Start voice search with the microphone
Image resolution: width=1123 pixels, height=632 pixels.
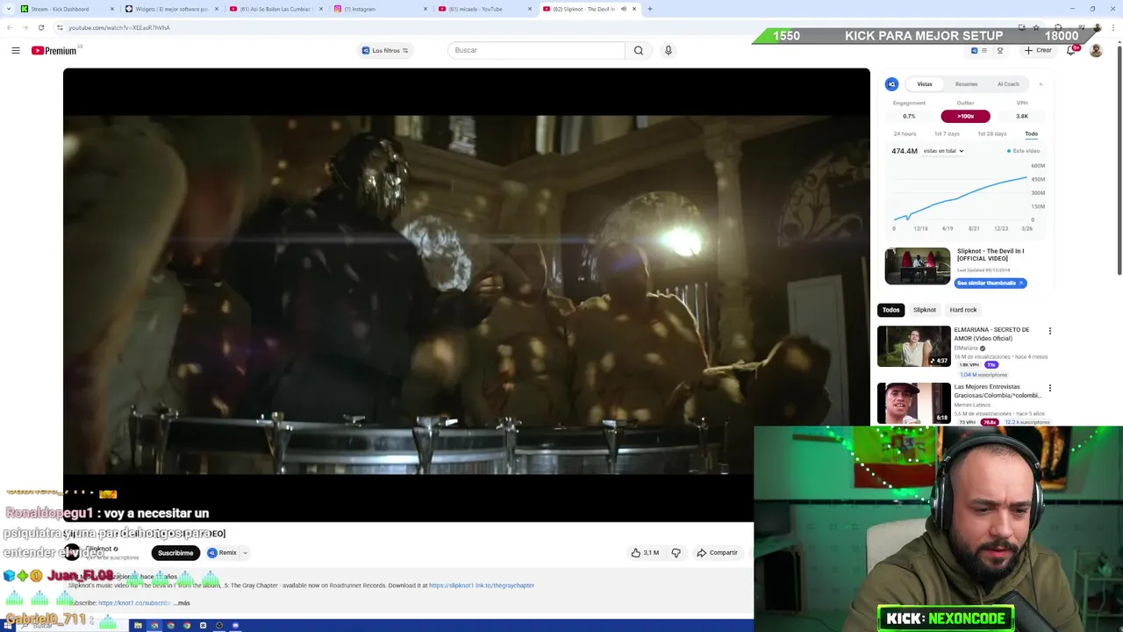point(669,50)
